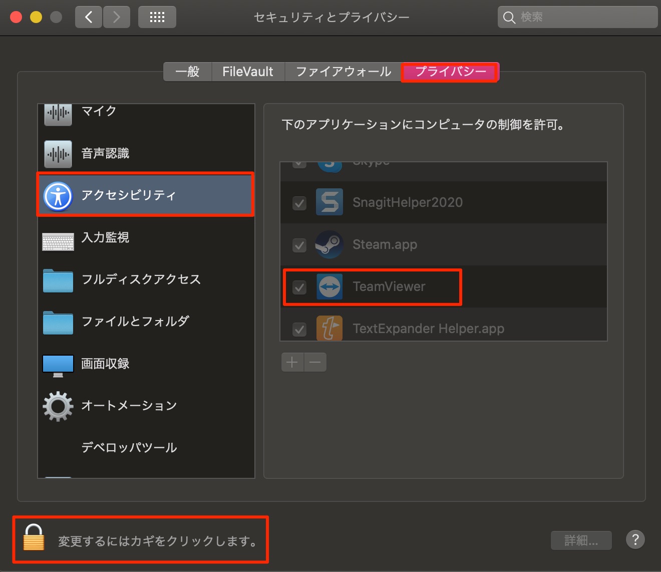Click the Steam.app icon
The width and height of the screenshot is (661, 572).
pyautogui.click(x=329, y=244)
